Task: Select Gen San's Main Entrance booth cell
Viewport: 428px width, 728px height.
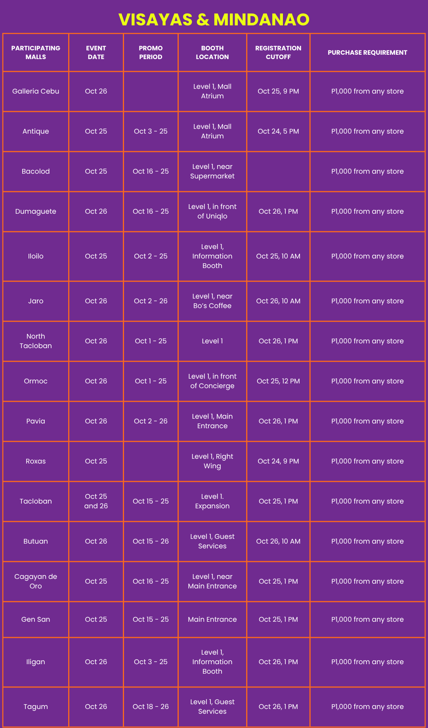Action: (212, 619)
